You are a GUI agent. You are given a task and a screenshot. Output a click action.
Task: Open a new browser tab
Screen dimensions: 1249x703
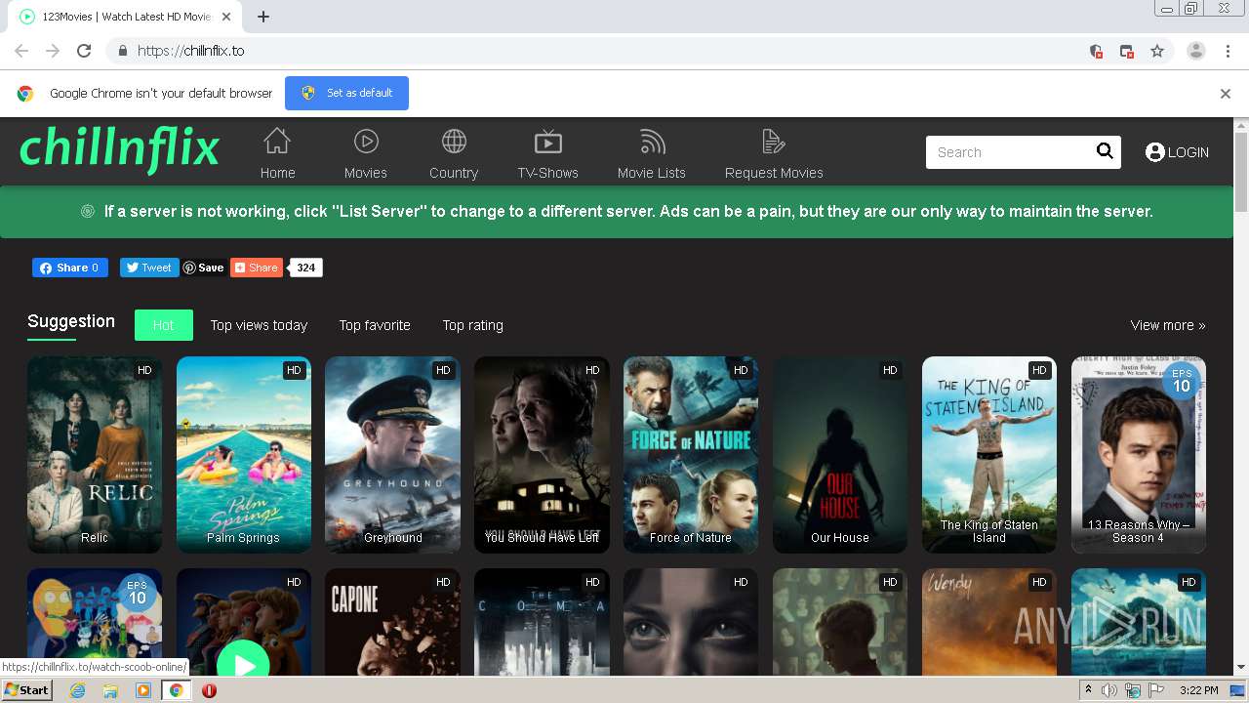tap(263, 17)
